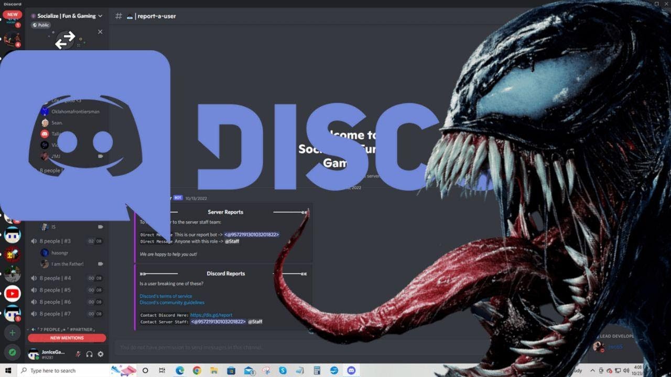
Task: Open File Explorer from taskbar
Action: coord(214,371)
